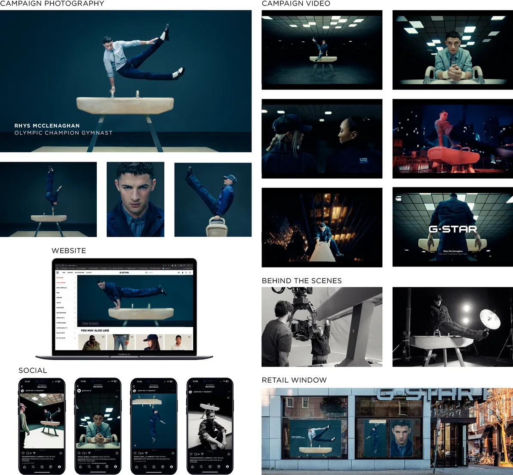Expand the NEW ARRIVALS sidebar item arrow
The width and height of the screenshot is (513, 475).
pos(75,288)
